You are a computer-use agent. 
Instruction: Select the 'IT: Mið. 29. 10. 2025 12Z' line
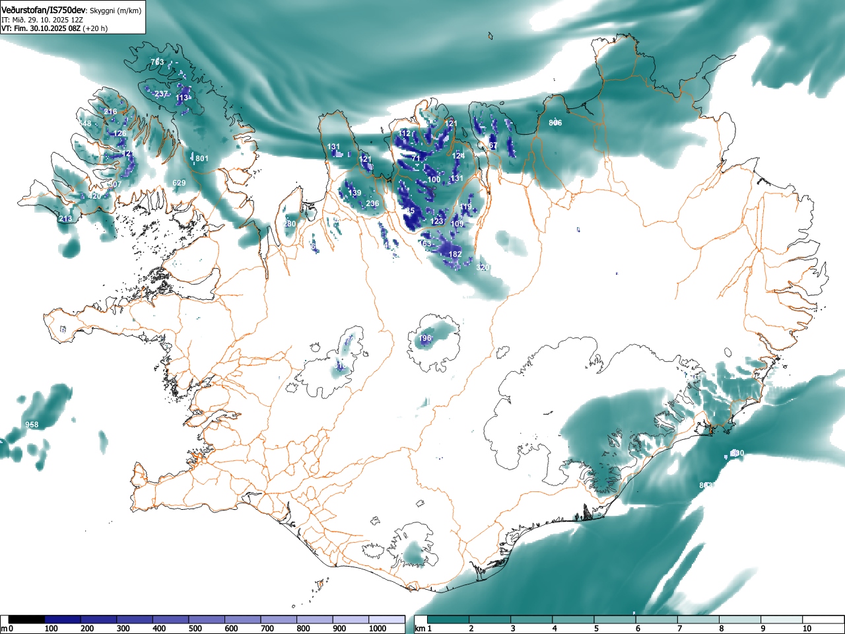pos(42,20)
